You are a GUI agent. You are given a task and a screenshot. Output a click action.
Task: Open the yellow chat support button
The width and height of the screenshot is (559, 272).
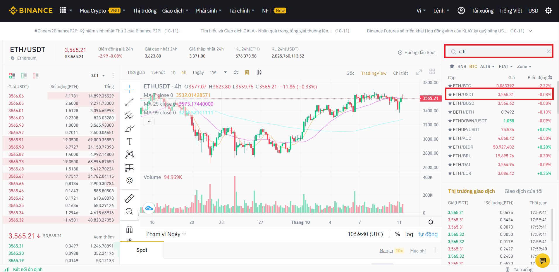(x=543, y=261)
